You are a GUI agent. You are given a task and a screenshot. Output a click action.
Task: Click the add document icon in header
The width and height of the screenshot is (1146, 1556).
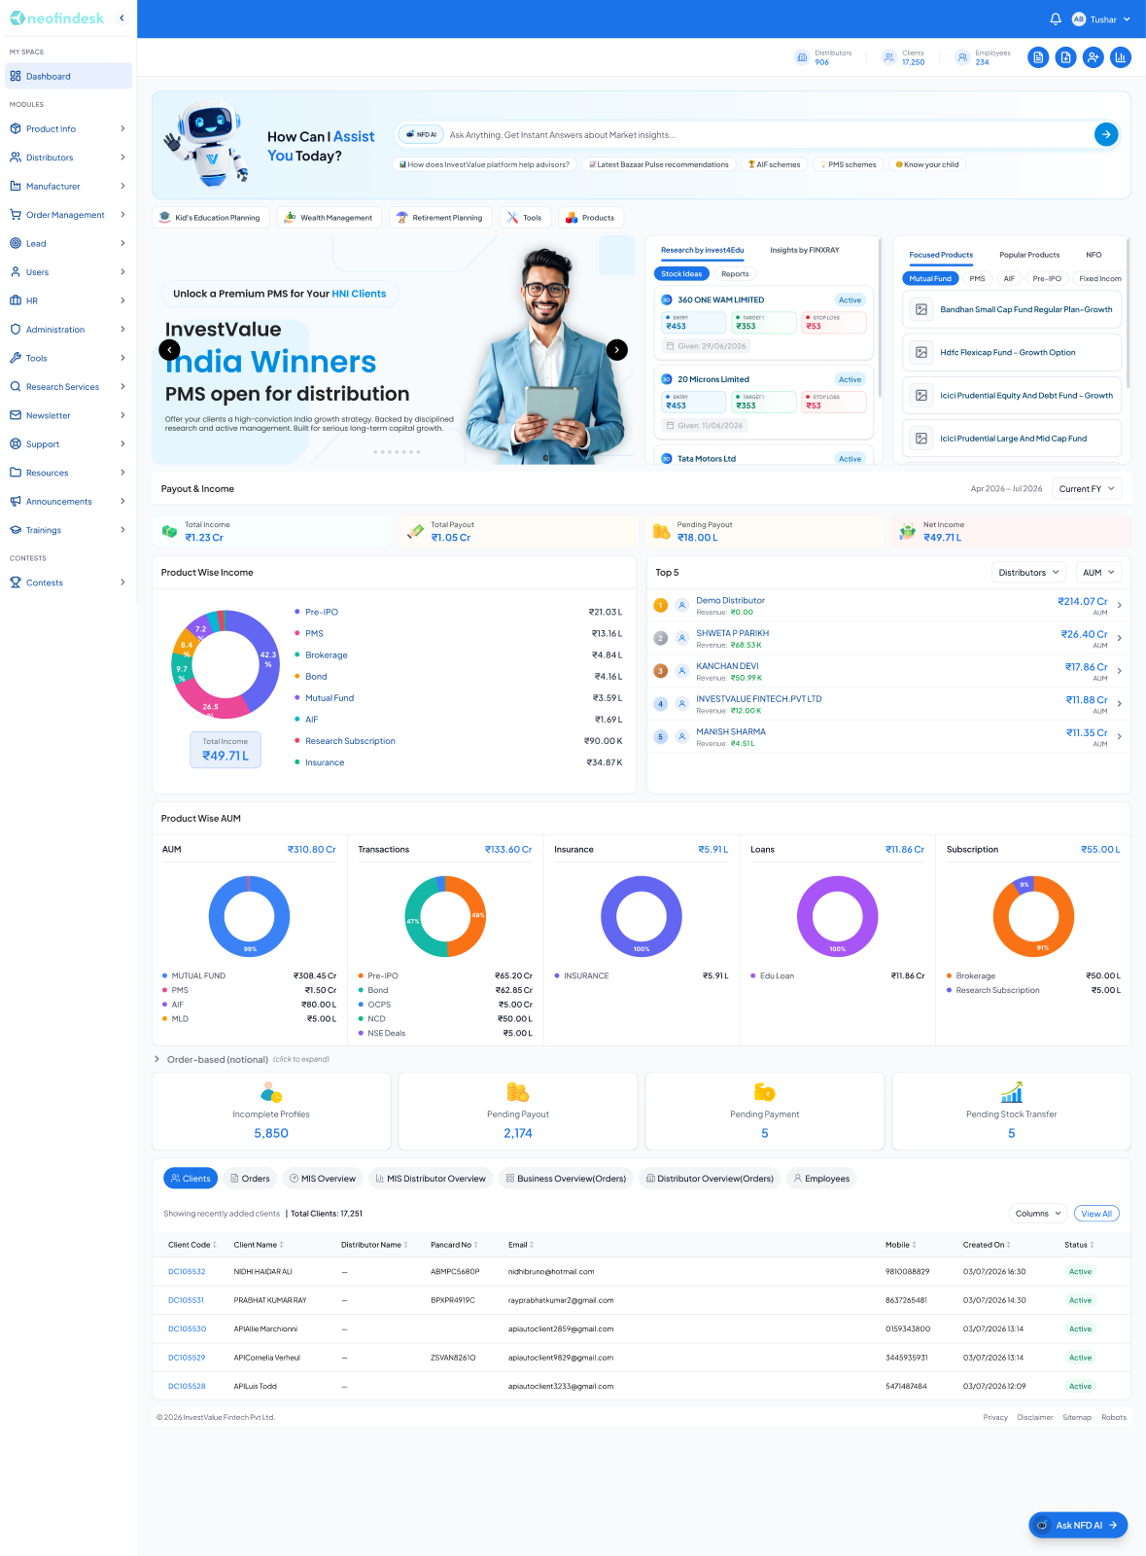pyautogui.click(x=1066, y=57)
